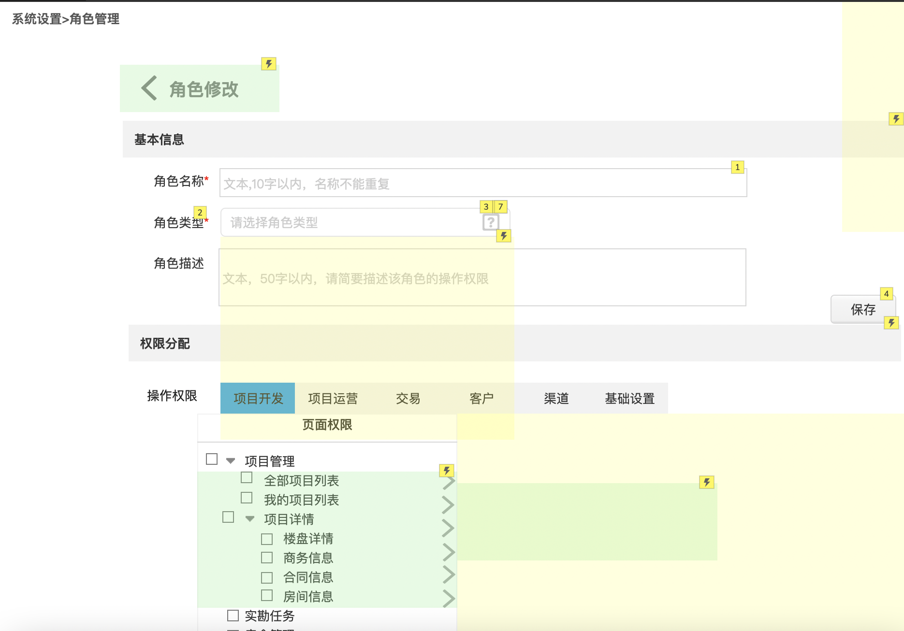904x631 pixels.
Task: Click the 我的项目列表 tree label
Action: (302, 500)
